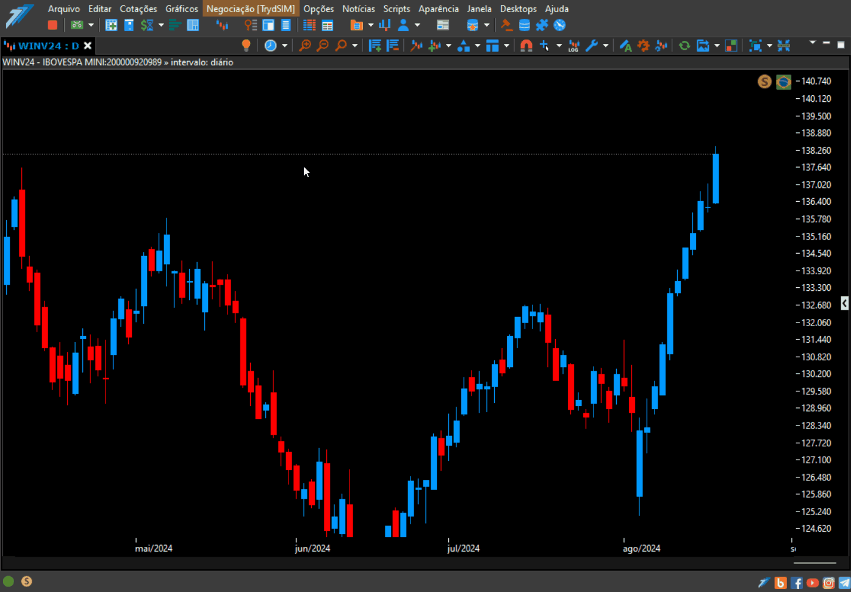Click the green refresh arrows icon

click(x=684, y=45)
